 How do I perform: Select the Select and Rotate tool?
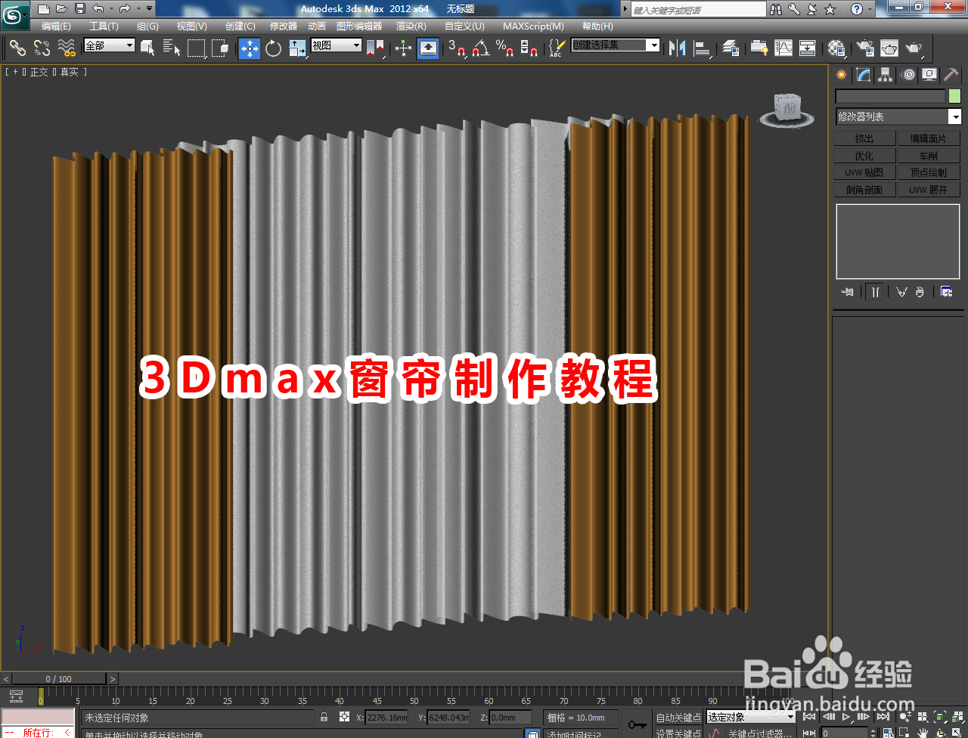point(272,48)
